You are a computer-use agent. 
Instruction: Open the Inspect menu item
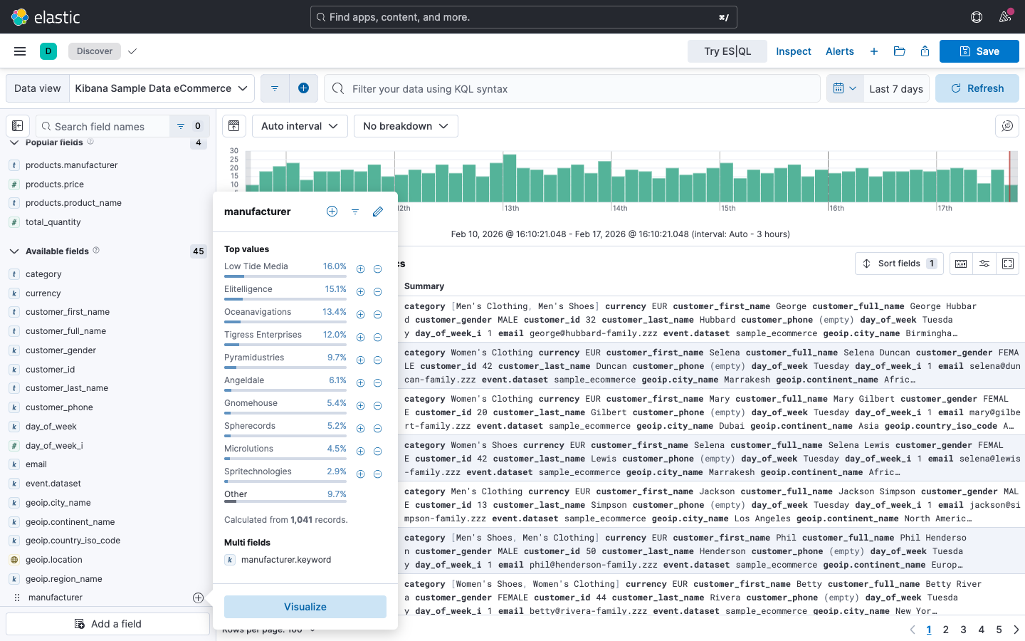(793, 51)
